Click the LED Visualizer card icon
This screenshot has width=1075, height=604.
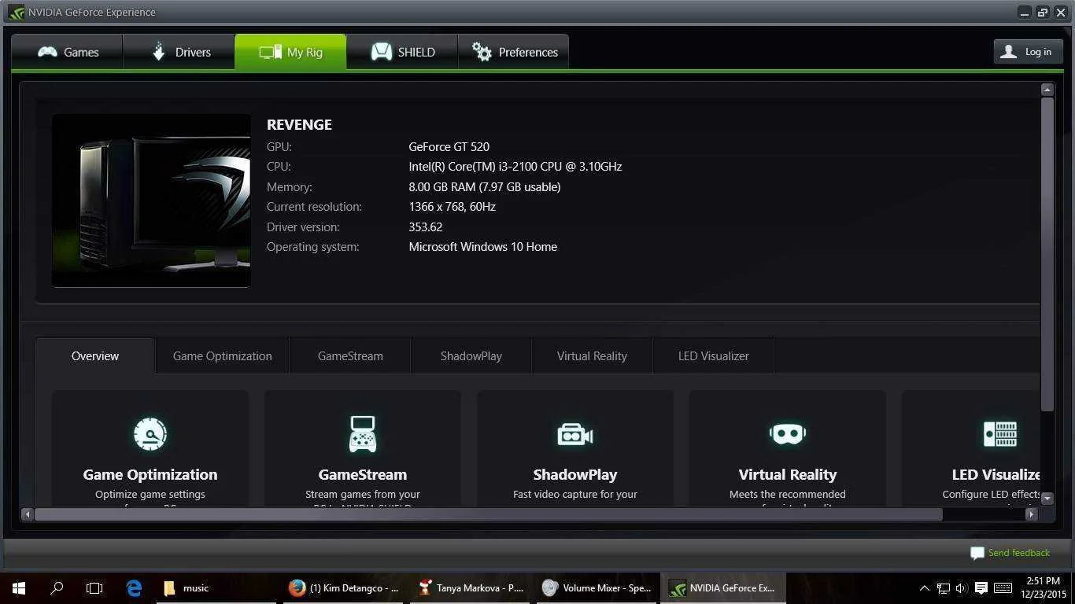[x=1000, y=434]
